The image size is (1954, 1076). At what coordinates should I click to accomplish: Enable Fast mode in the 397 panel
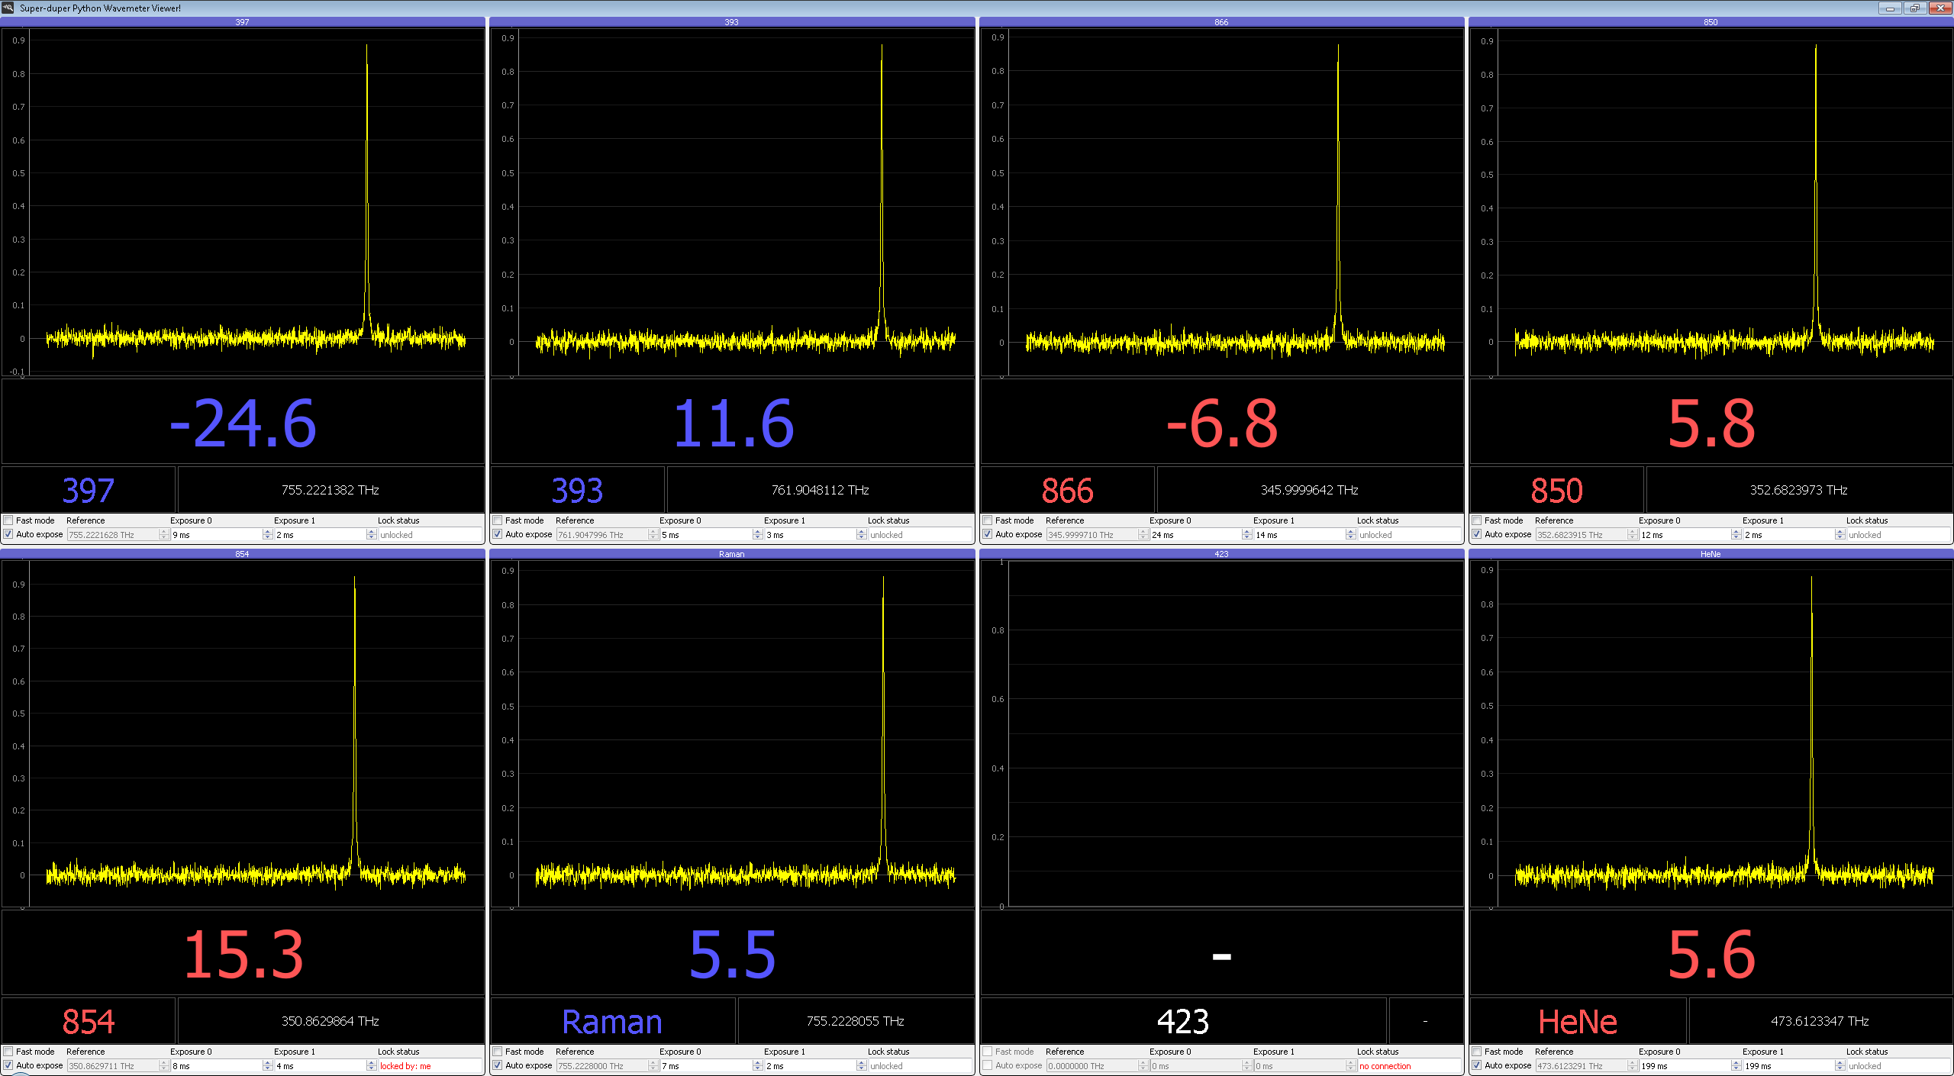click(x=8, y=520)
